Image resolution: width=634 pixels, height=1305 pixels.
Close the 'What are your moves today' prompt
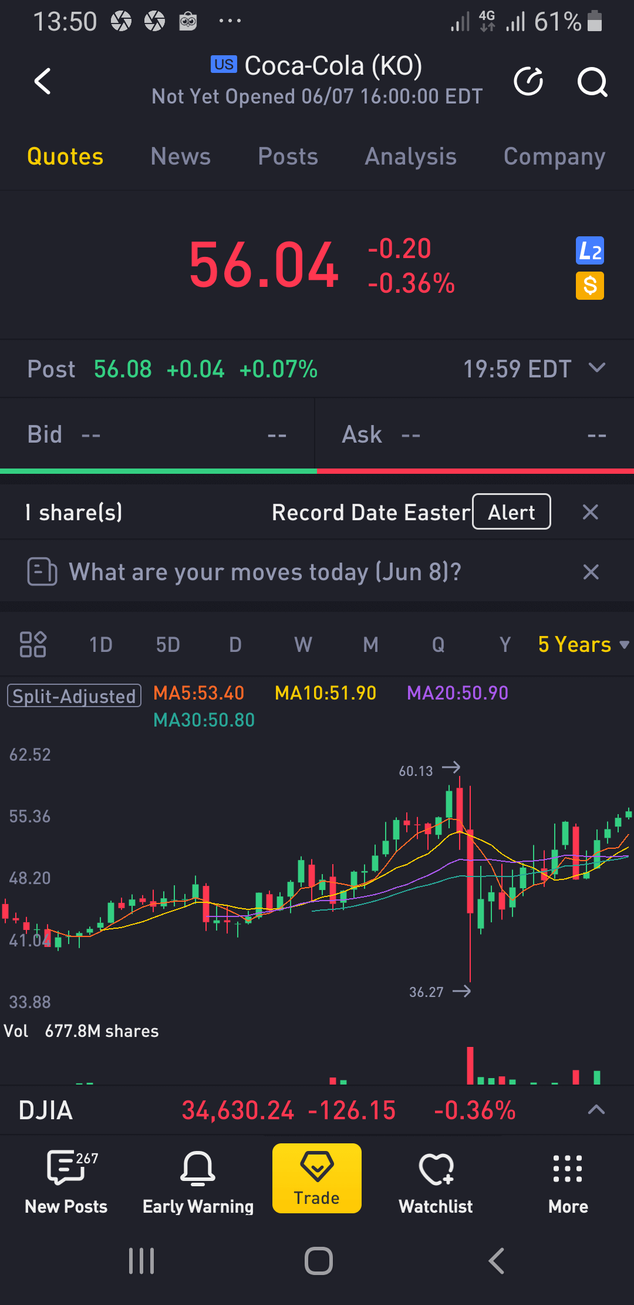(591, 572)
